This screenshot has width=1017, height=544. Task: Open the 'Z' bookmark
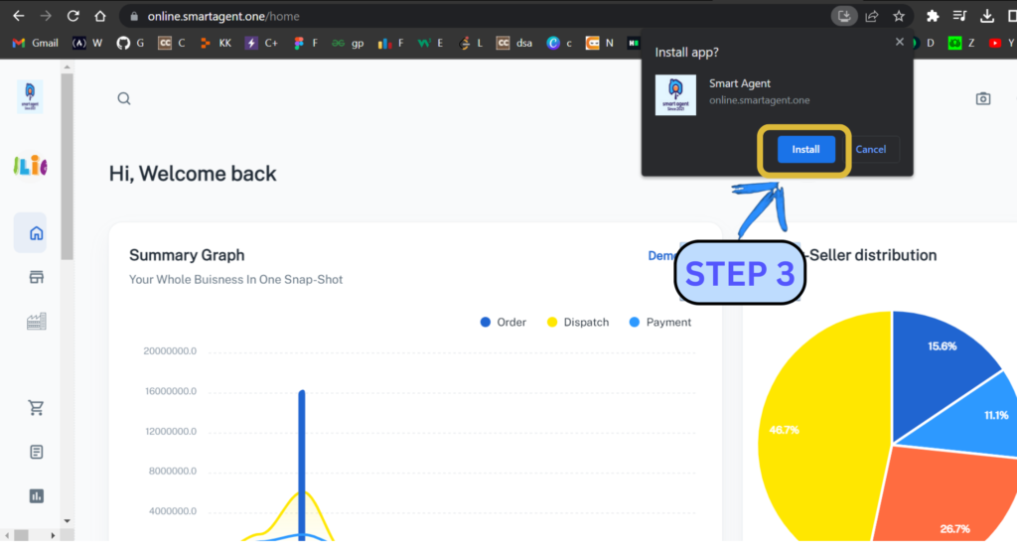[961, 43]
